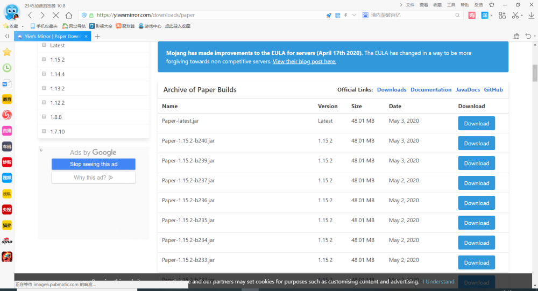Expand the address bar dropdown arrow
538x291 pixels.
(x=354, y=15)
